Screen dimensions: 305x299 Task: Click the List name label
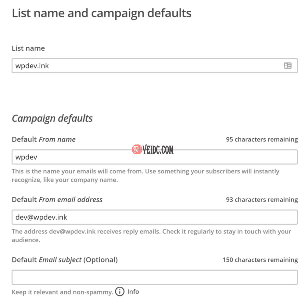[28, 48]
